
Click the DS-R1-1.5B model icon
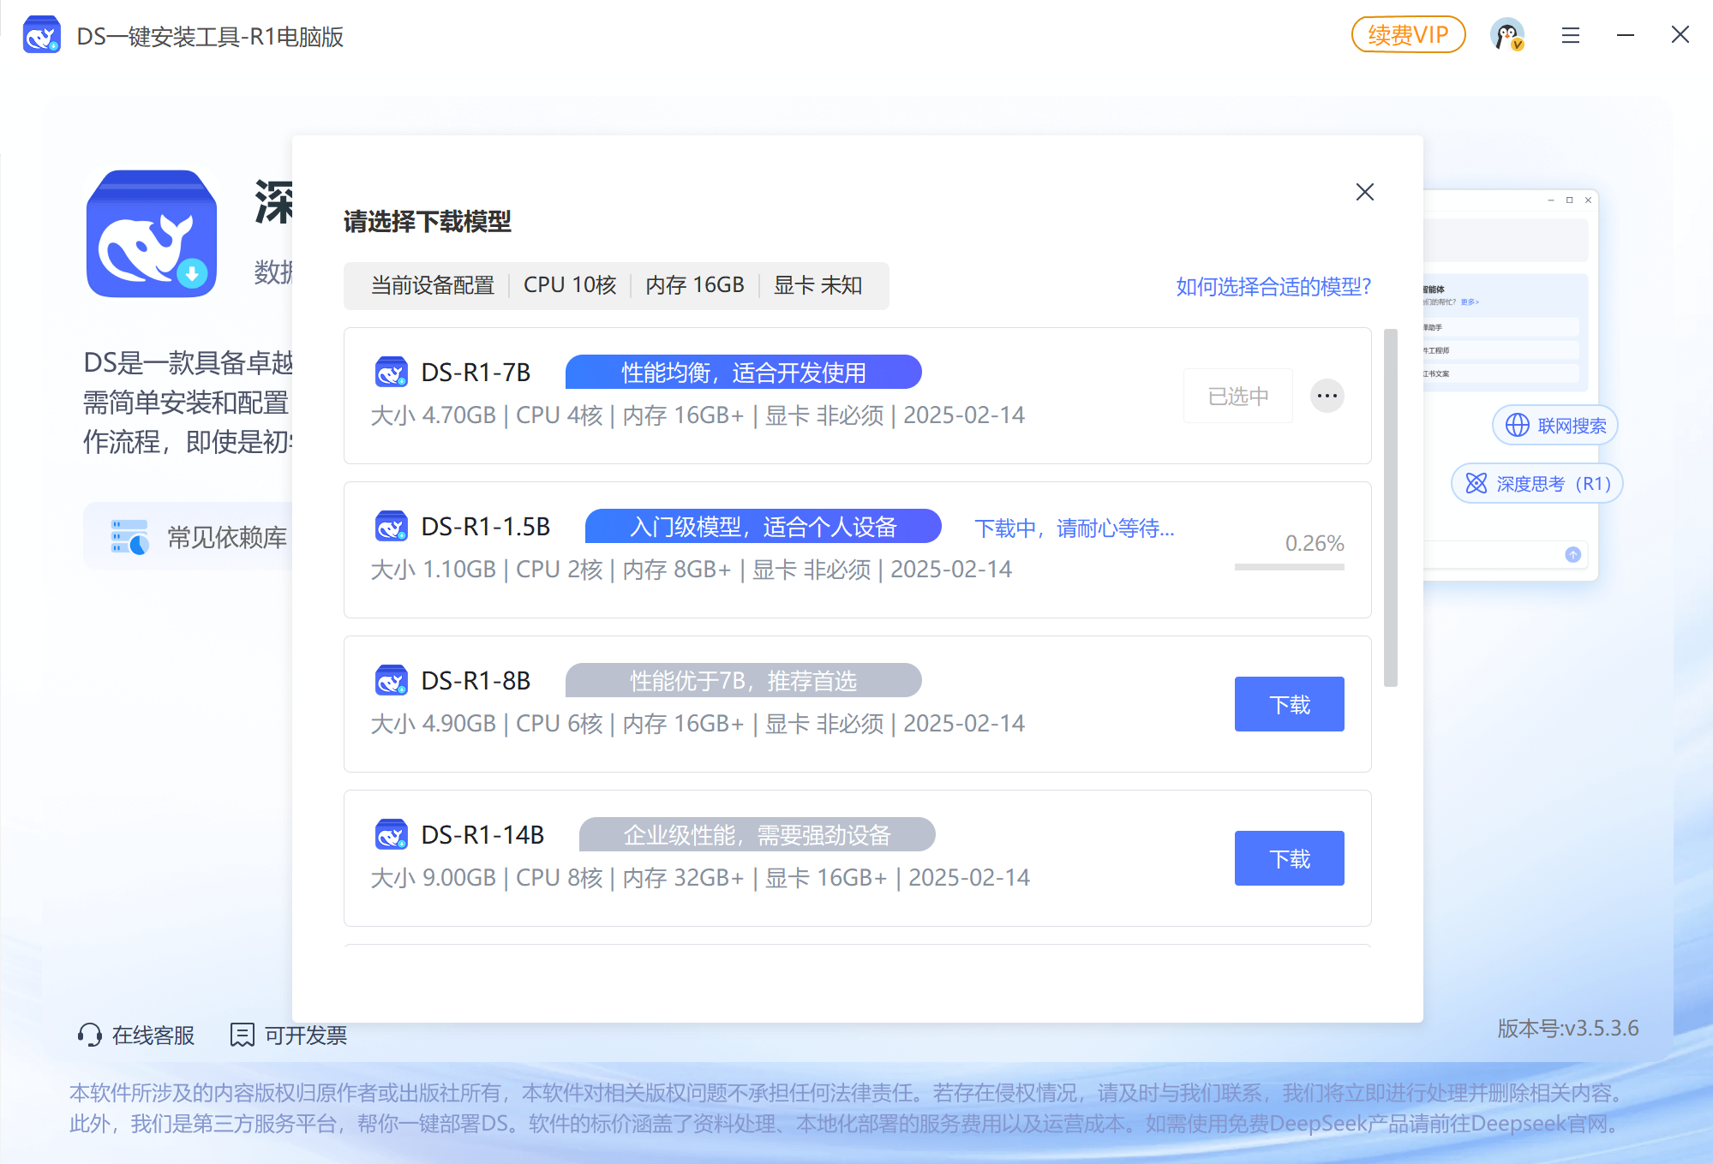coord(392,527)
